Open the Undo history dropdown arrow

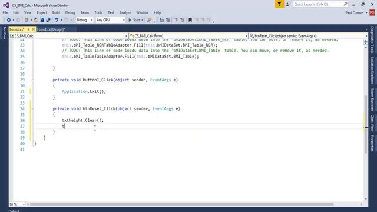(61, 20)
